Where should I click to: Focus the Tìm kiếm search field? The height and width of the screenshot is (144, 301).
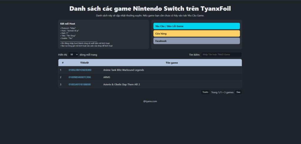pyautogui.click(x=221, y=55)
